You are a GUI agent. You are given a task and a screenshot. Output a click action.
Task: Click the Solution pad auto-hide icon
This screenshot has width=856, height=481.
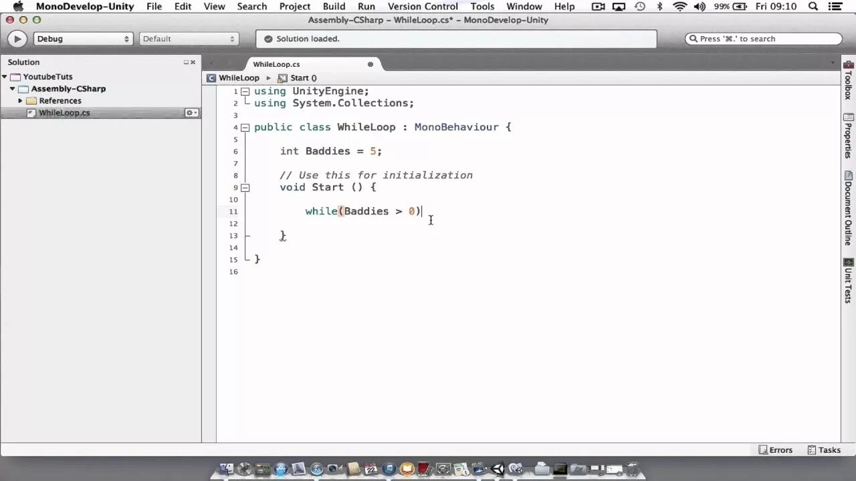pos(187,62)
